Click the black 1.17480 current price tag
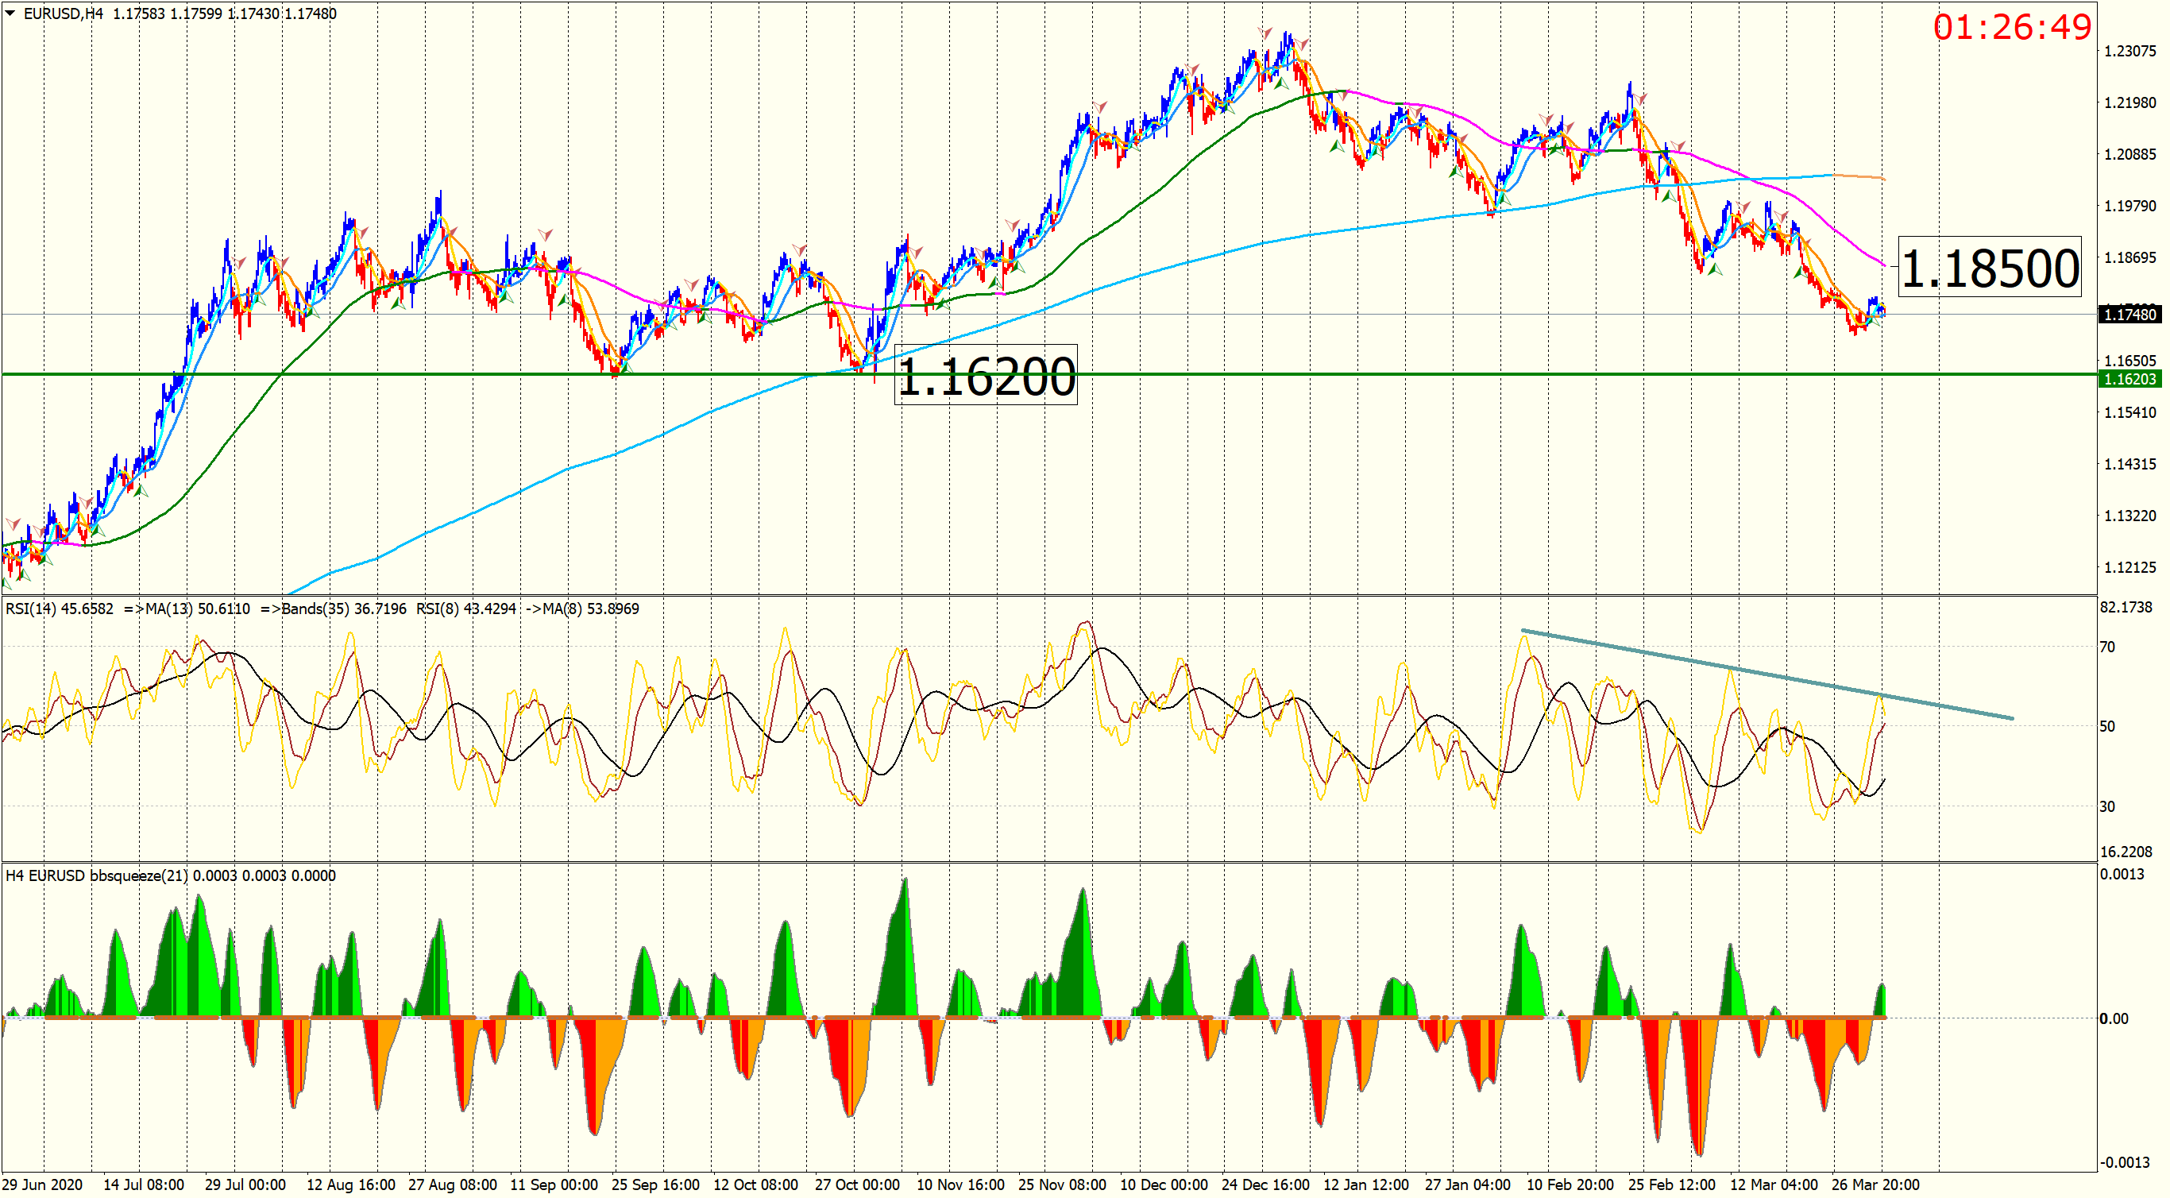 (2129, 315)
